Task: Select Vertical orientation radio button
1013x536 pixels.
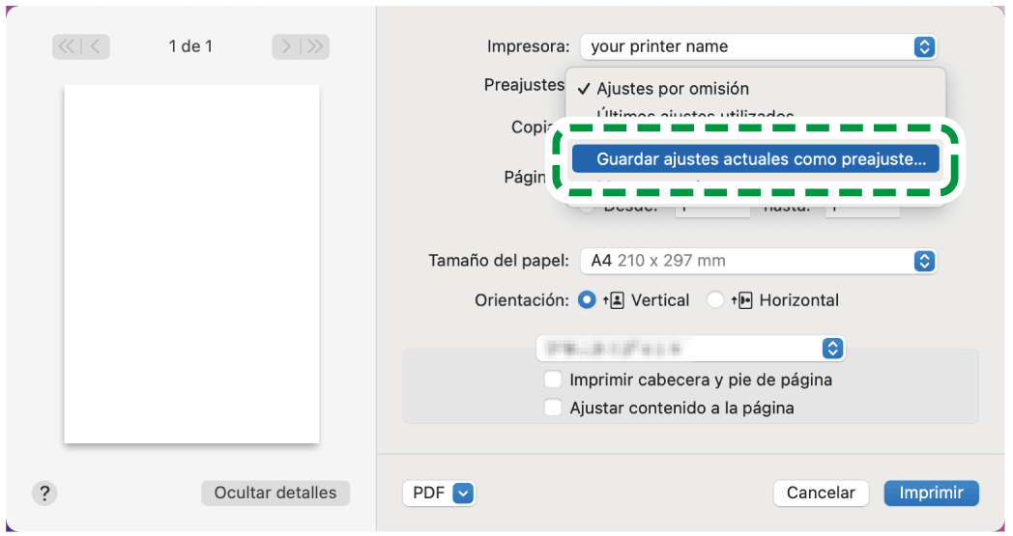Action: [587, 300]
